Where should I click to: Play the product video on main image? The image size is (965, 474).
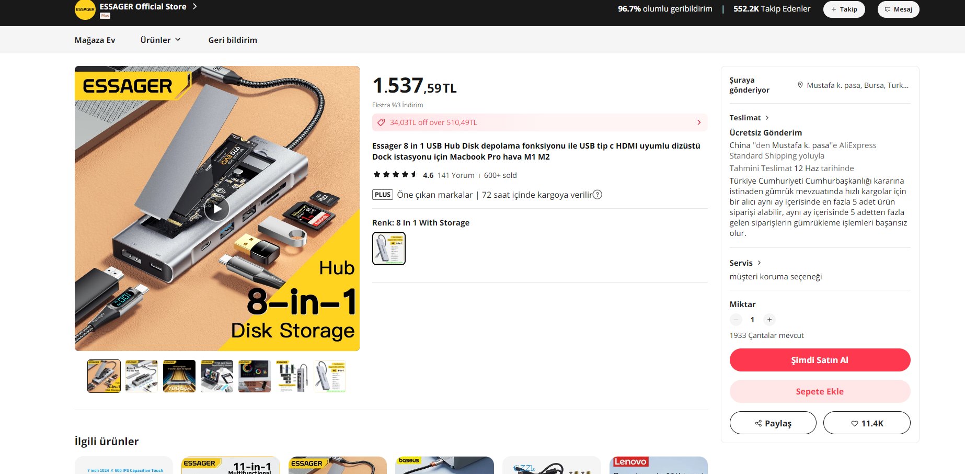click(x=216, y=209)
